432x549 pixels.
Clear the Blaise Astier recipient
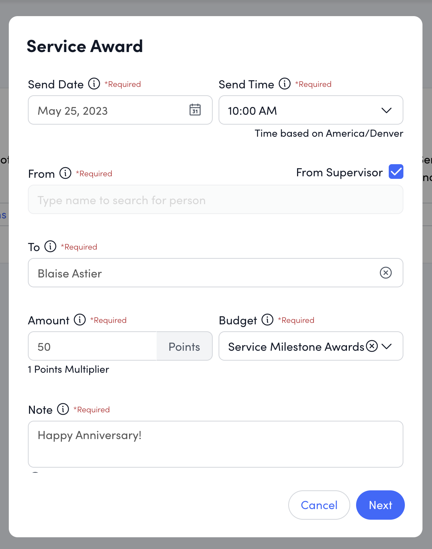(385, 273)
